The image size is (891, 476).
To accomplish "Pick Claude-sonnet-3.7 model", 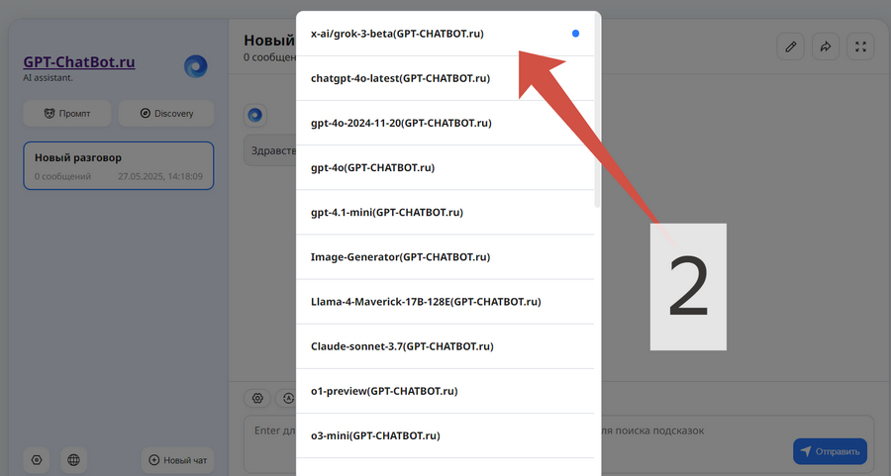I will pyautogui.click(x=445, y=346).
